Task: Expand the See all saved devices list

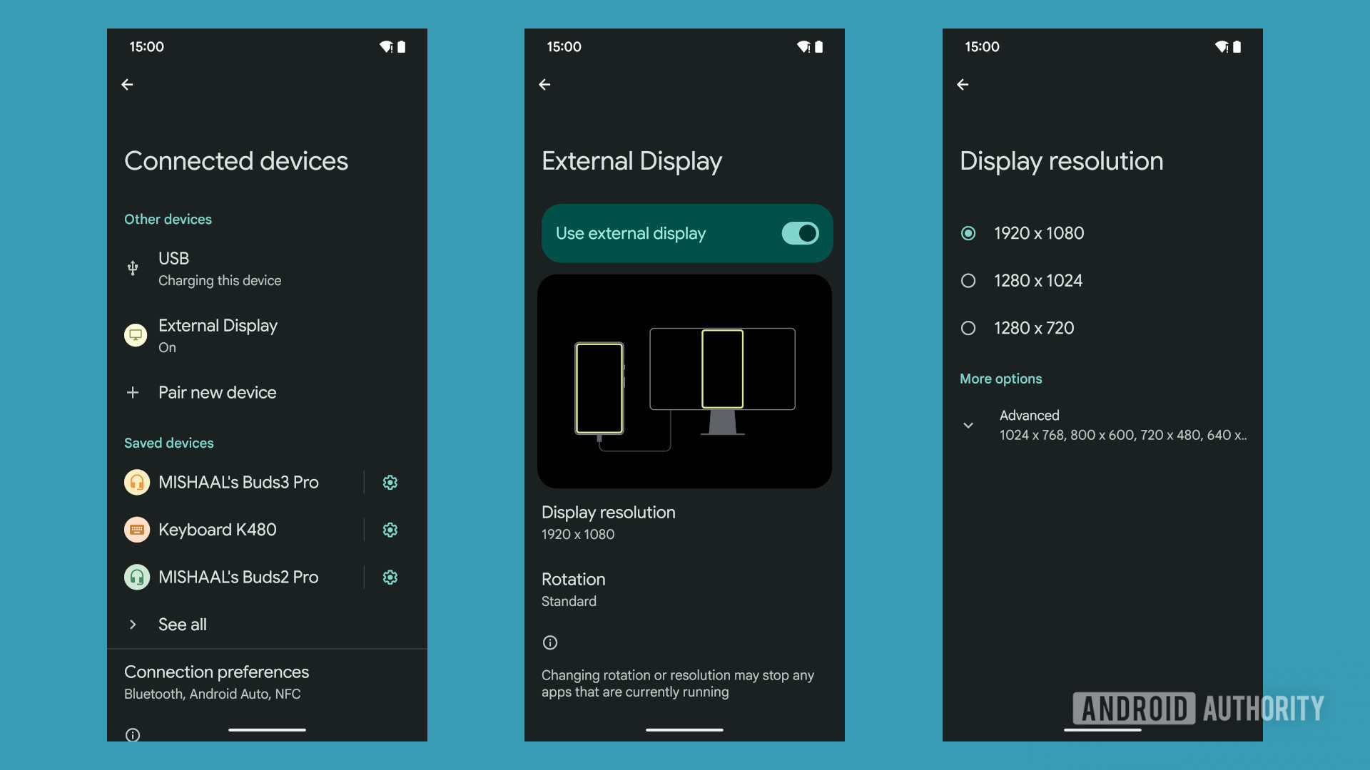Action: (182, 623)
